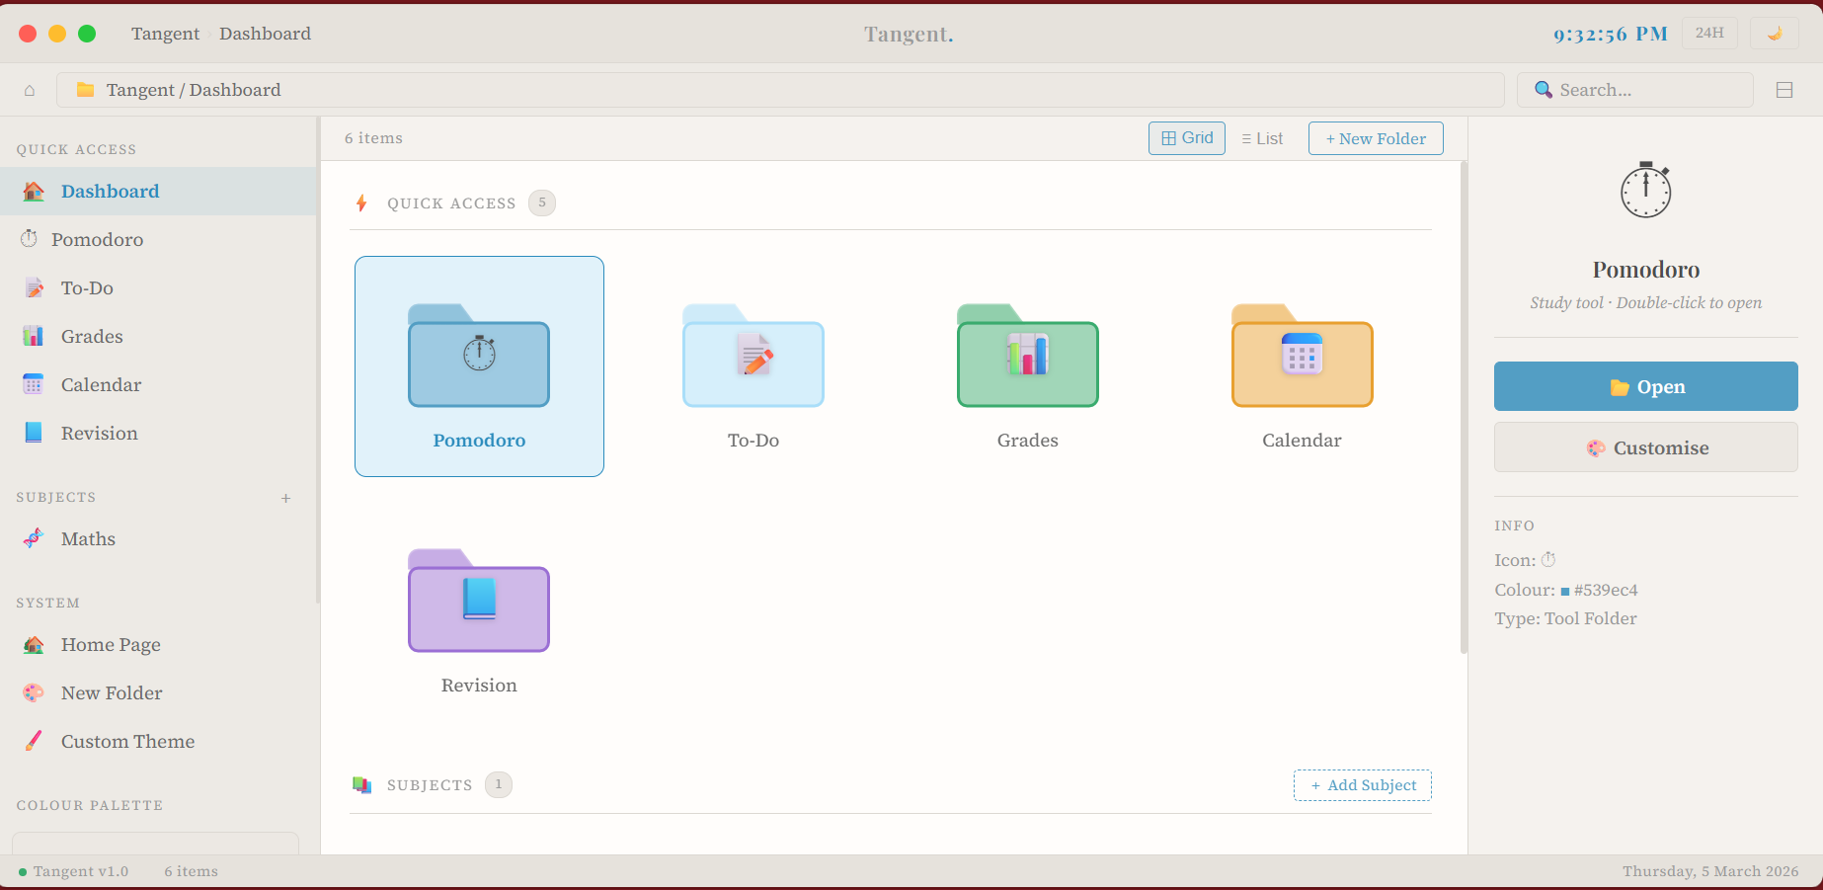Click the home icon beside the path bar

point(30,90)
